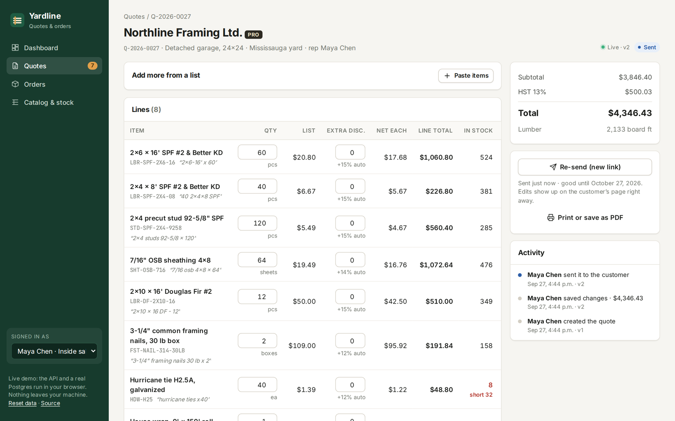
Task: Click the Reset data link
Action: (22, 403)
